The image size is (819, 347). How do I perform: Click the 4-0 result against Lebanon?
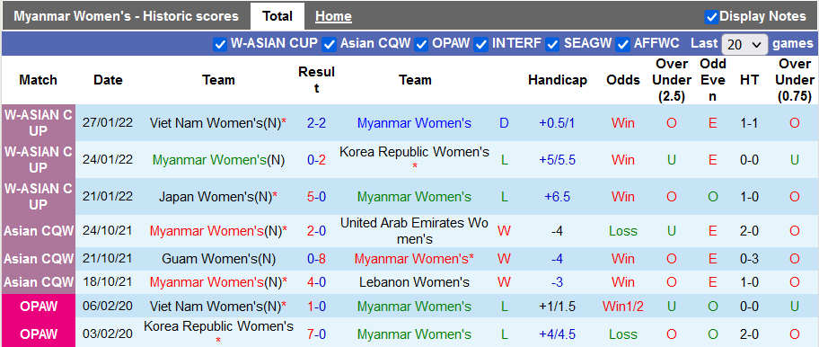click(316, 282)
